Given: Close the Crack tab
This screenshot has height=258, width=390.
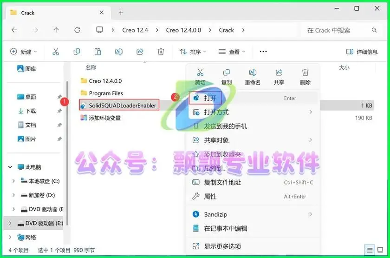Looking at the screenshot, I should pyautogui.click(x=102, y=13).
